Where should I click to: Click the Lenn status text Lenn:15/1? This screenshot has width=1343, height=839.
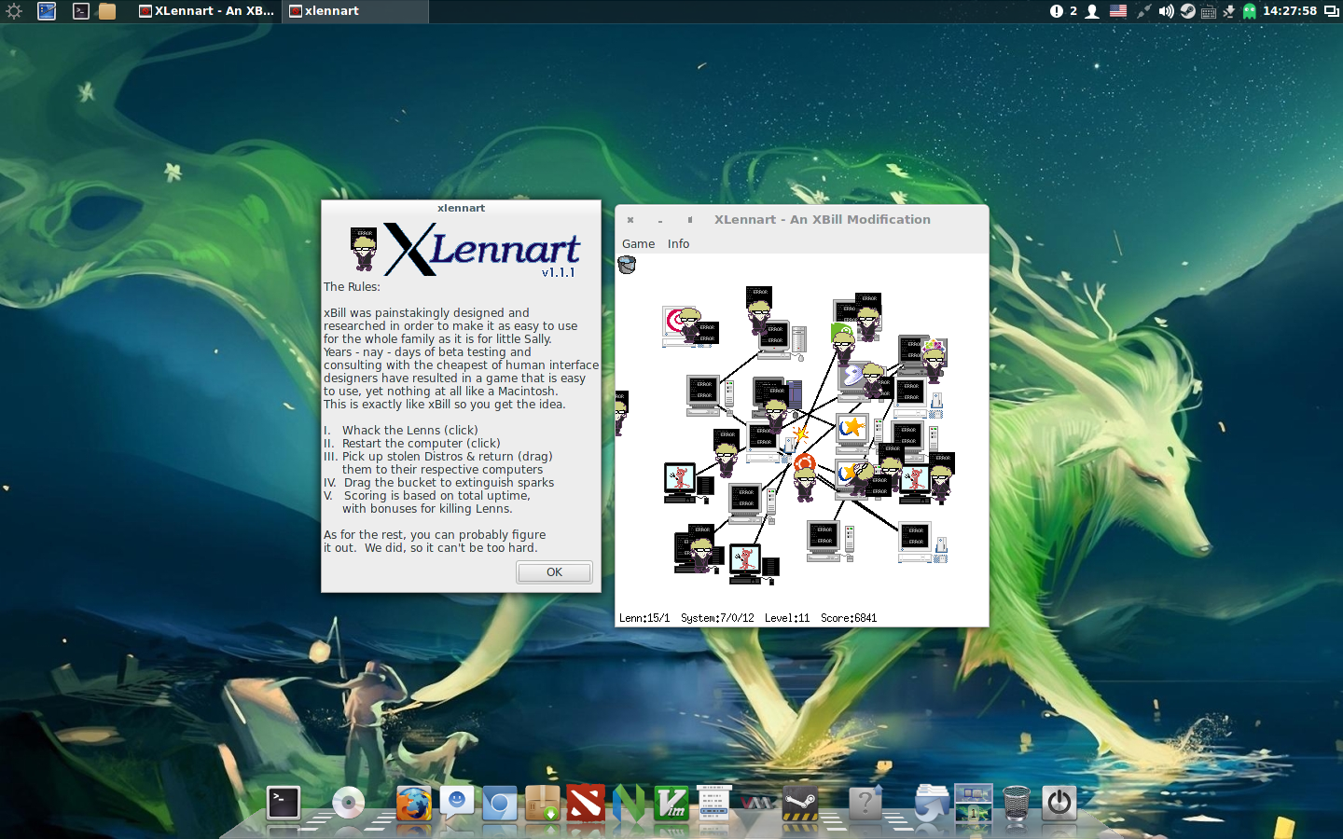tap(644, 618)
